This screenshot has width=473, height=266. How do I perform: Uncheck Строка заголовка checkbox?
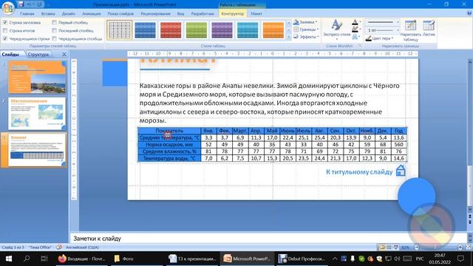pyautogui.click(x=5, y=22)
